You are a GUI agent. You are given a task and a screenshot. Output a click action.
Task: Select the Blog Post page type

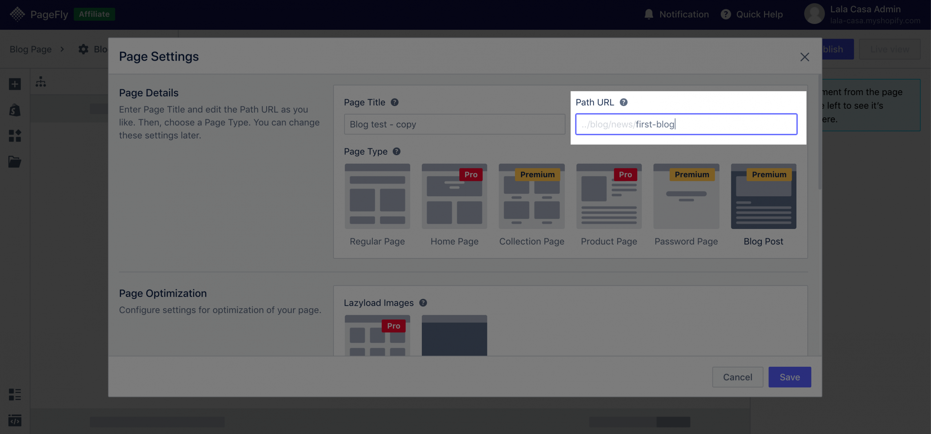763,205
